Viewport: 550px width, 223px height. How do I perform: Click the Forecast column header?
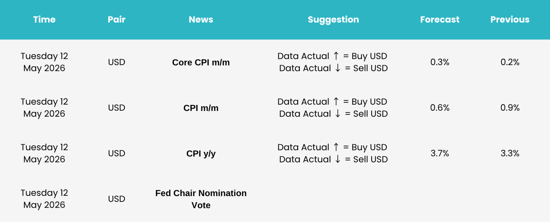(x=440, y=19)
